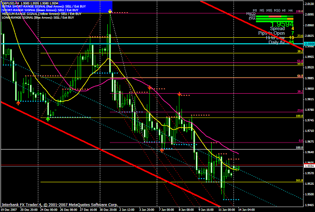Click the Daily Av label

277,42
